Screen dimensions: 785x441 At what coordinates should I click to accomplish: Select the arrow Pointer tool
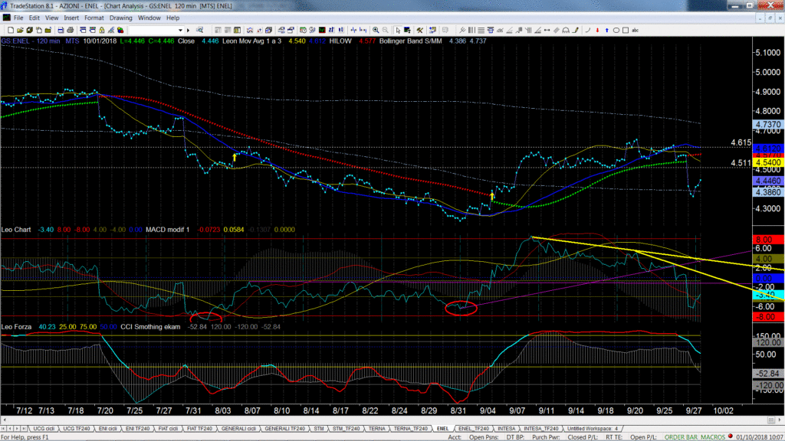(x=398, y=31)
